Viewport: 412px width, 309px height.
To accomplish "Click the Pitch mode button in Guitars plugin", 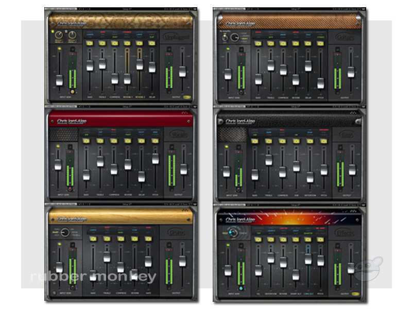I will (320, 43).
